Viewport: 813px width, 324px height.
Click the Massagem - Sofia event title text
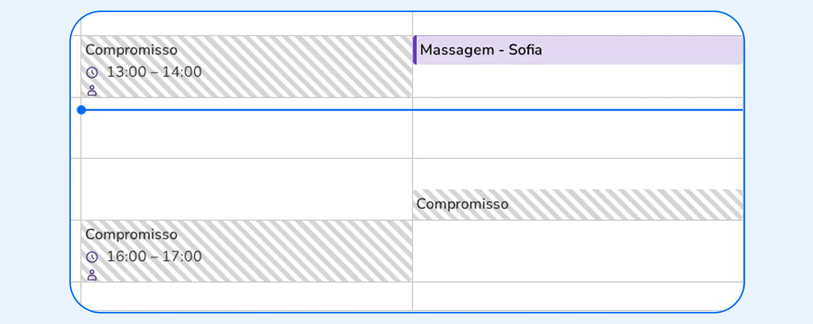point(481,49)
